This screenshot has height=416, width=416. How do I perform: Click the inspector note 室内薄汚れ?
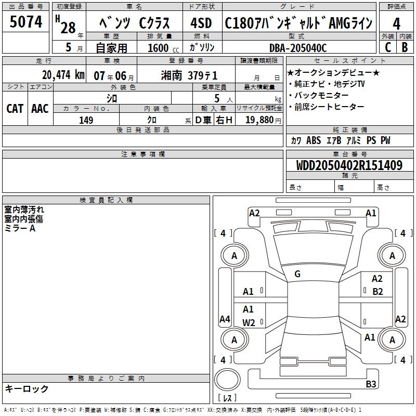(24, 210)
